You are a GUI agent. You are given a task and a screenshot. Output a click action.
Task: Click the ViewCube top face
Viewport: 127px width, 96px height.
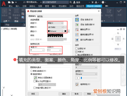[118, 39]
